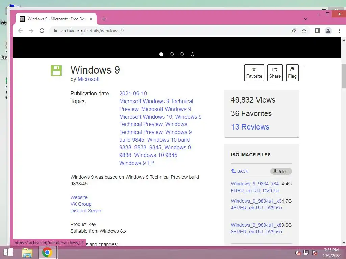Screen dimensions: 346x259
Task: Select the Windows 9 : Microsoft tab
Action: tap(56, 19)
